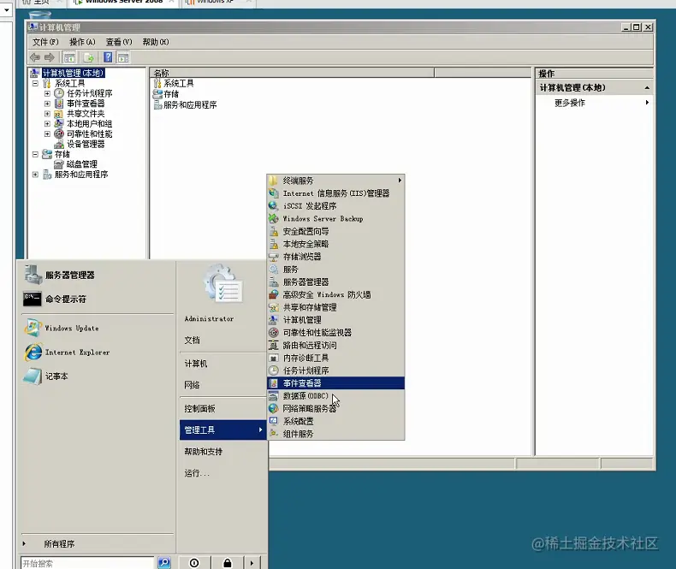Expand 服务和应用程序 tree node

pos(35,175)
